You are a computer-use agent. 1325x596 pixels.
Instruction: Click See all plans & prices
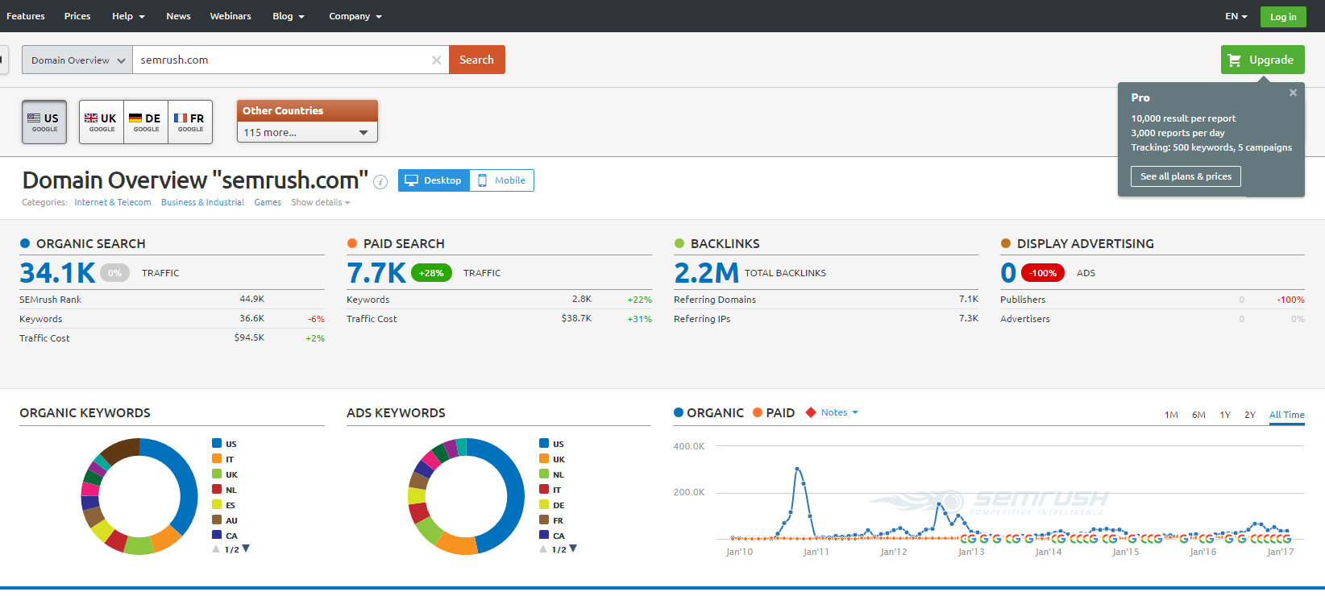click(x=1186, y=176)
